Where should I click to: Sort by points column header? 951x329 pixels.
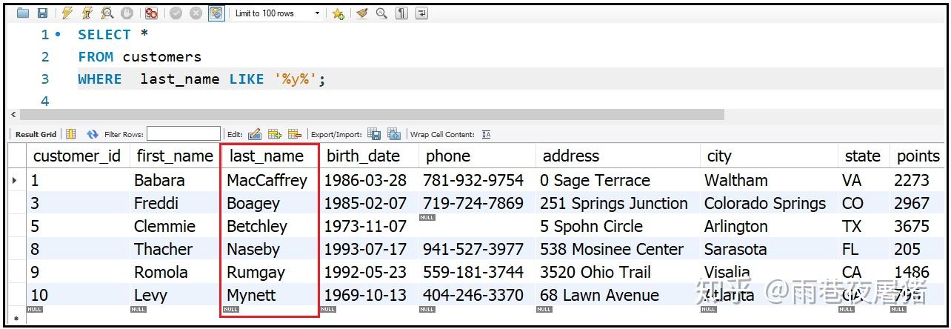(x=918, y=156)
